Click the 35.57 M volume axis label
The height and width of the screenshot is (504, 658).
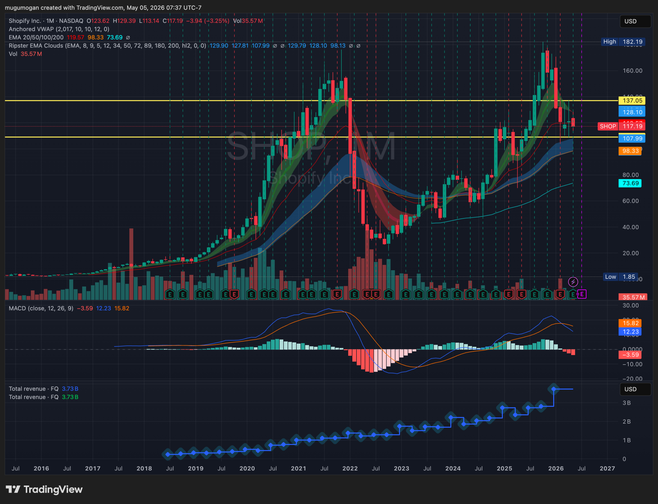[x=633, y=297]
